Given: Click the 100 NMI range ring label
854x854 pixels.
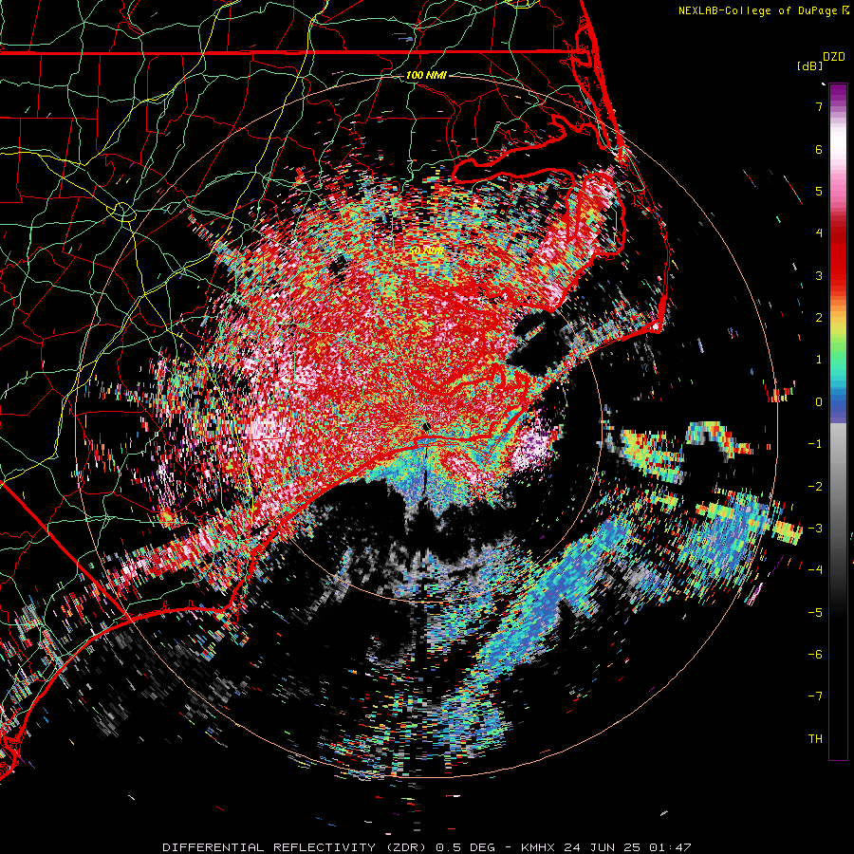Looking at the screenshot, I should (x=426, y=75).
